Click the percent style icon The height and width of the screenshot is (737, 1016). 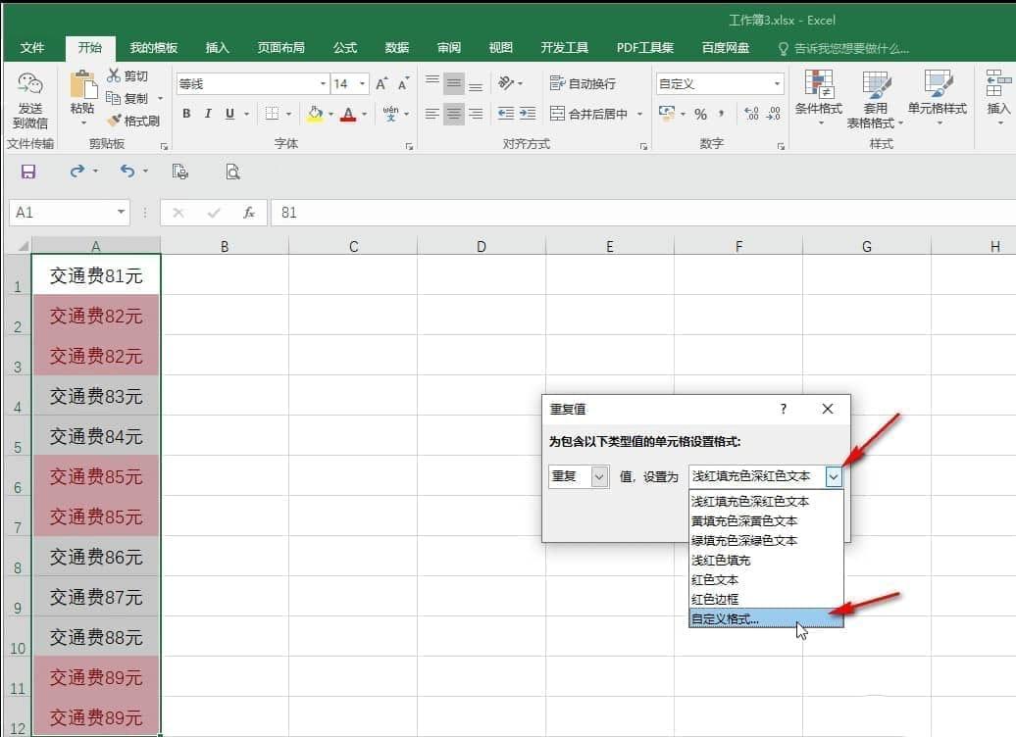pyautogui.click(x=700, y=115)
